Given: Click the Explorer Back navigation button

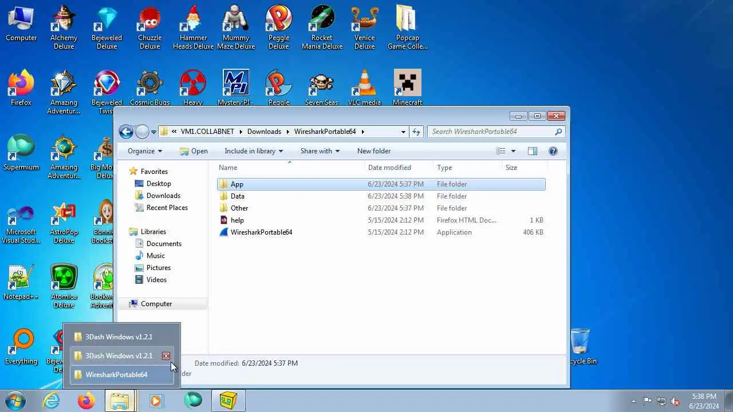Looking at the screenshot, I should [126, 132].
